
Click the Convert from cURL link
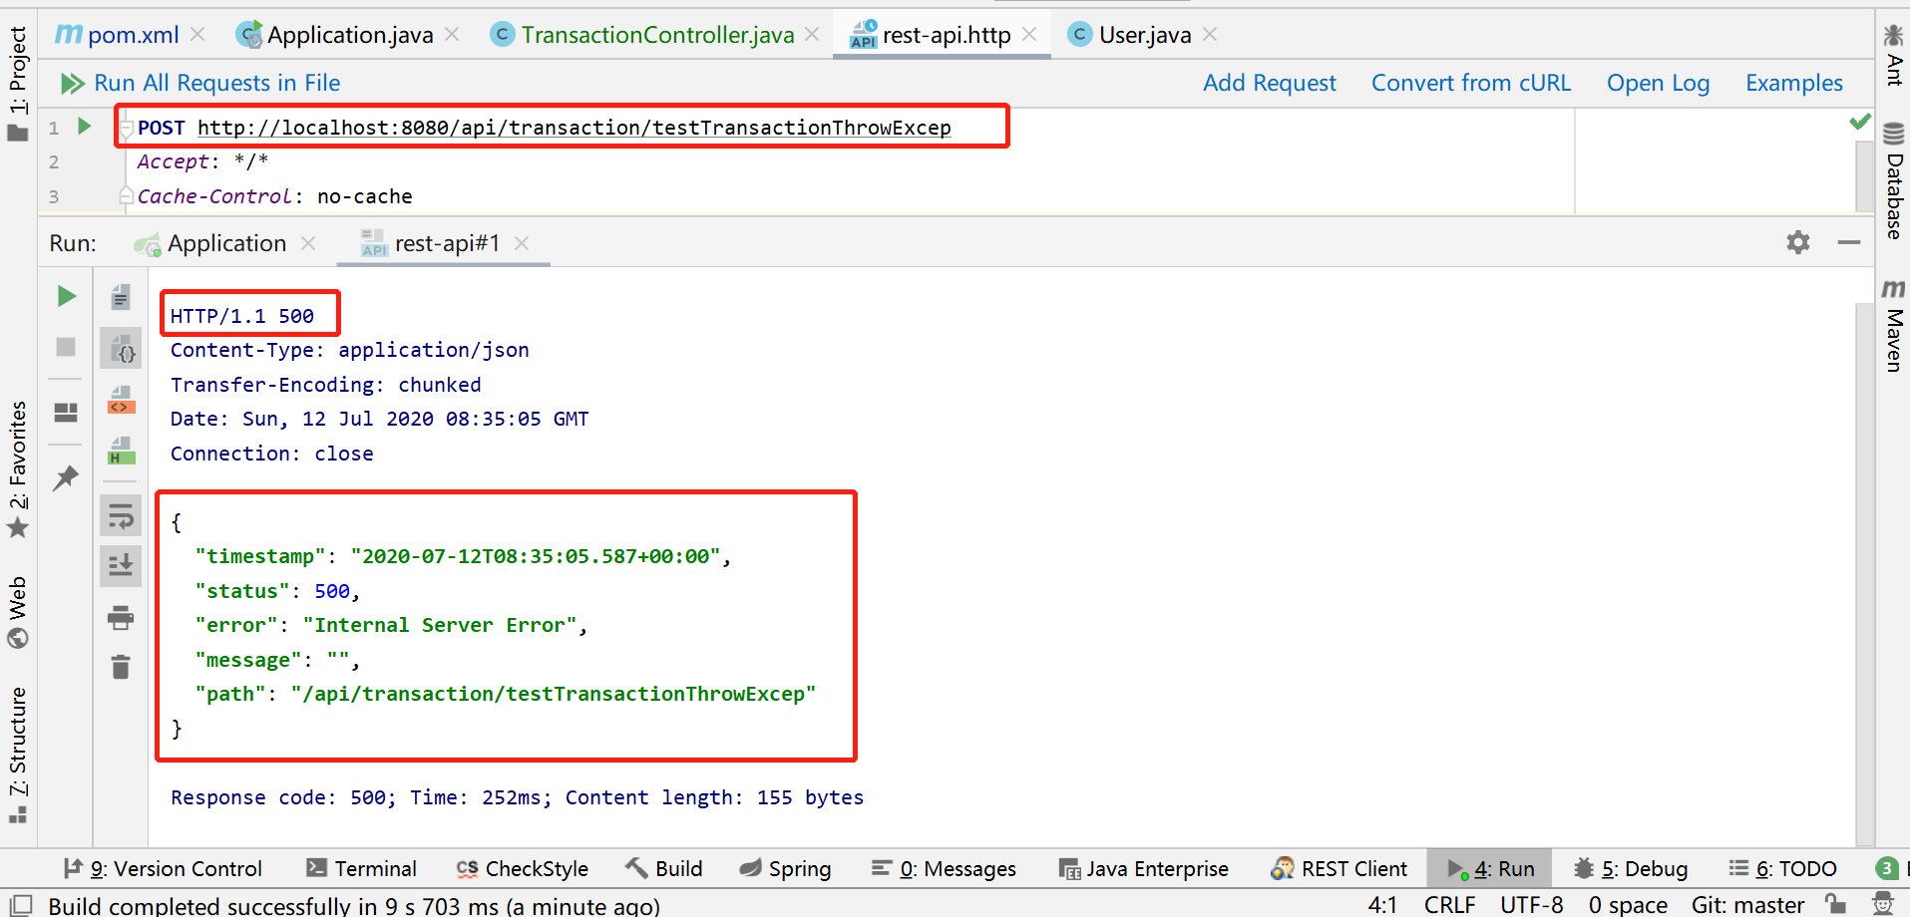(x=1471, y=83)
